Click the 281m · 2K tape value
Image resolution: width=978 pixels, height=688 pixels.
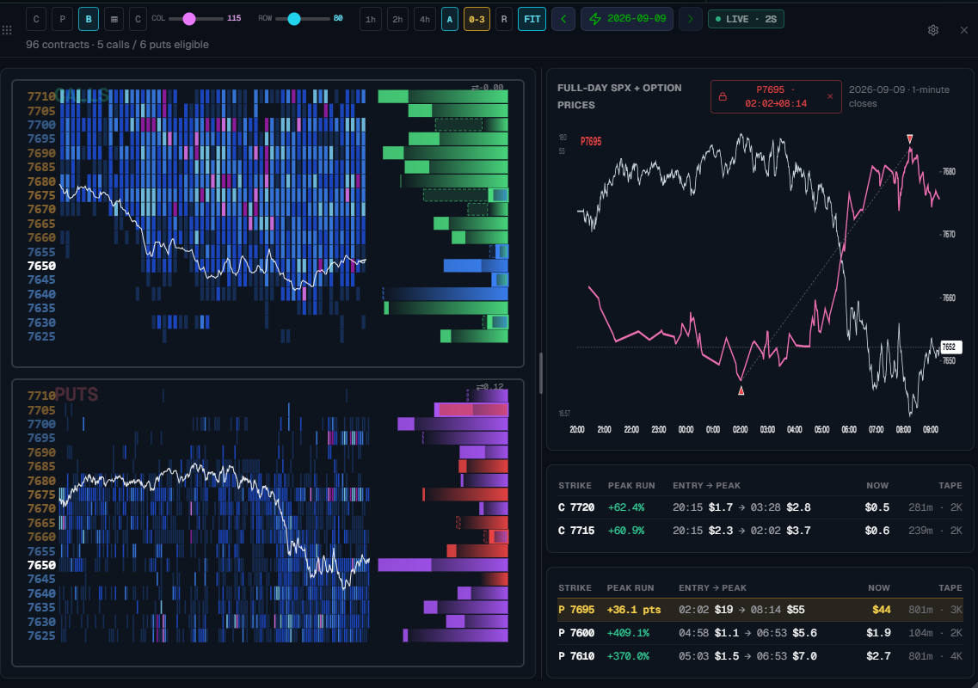coord(935,507)
